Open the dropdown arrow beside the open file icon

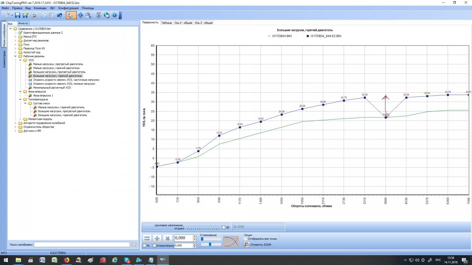point(12,15)
